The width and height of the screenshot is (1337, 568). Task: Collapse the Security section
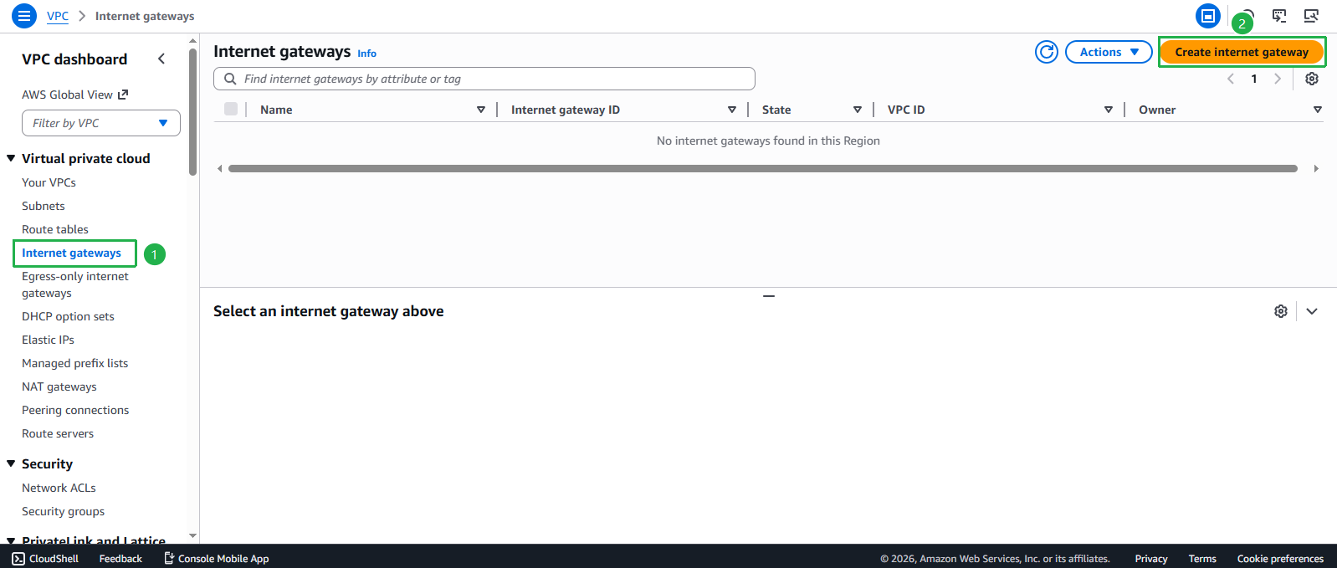tap(11, 463)
